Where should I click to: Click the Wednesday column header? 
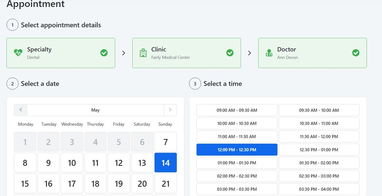(x=72, y=124)
